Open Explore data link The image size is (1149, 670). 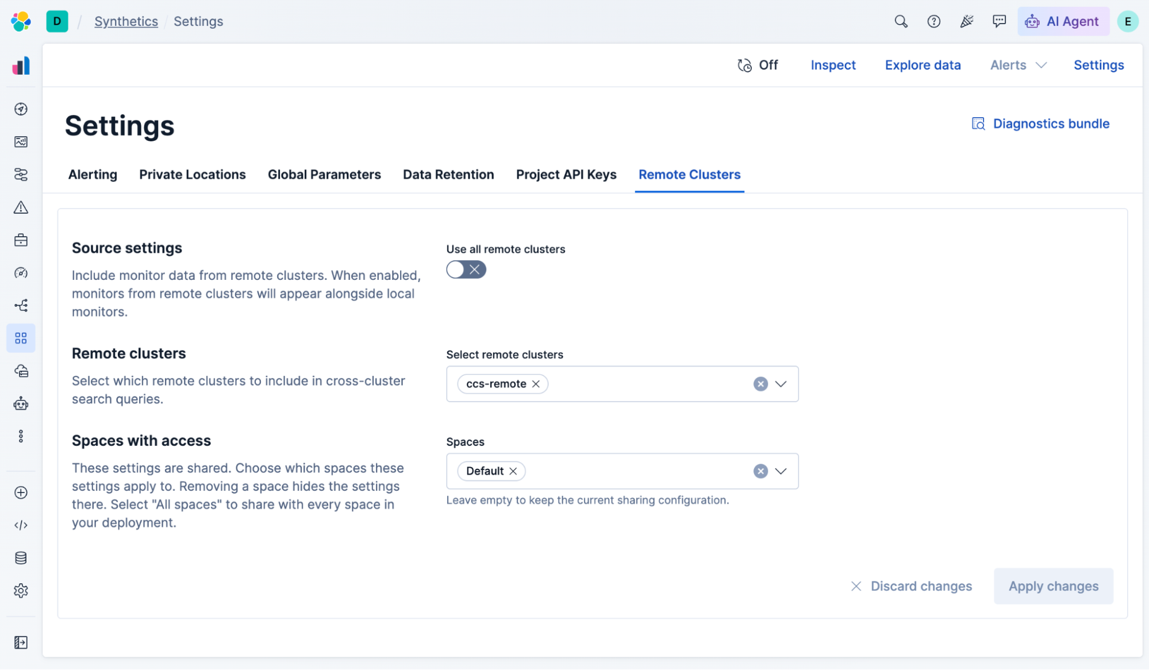(x=923, y=65)
